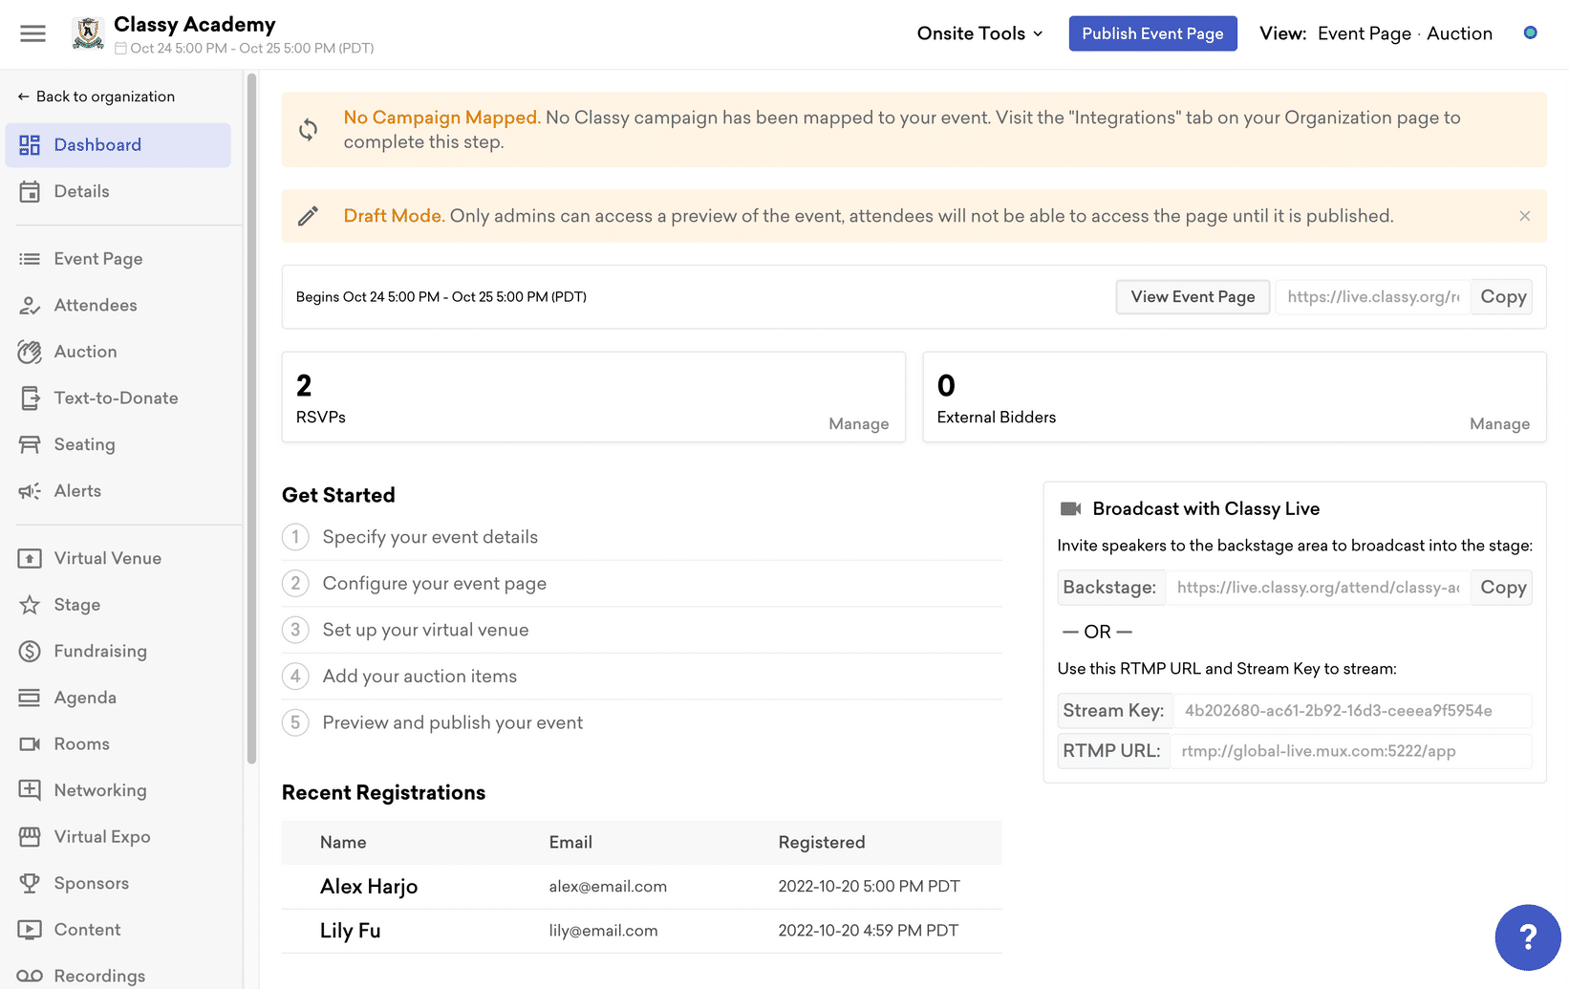This screenshot has width=1569, height=989.
Task: Click the Stage star icon
Action: tap(30, 605)
